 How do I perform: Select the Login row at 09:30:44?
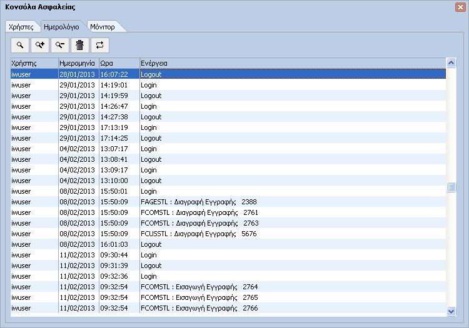pos(228,255)
